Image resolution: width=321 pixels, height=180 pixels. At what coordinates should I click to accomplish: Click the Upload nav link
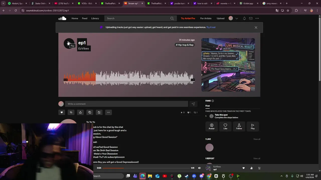(221, 18)
